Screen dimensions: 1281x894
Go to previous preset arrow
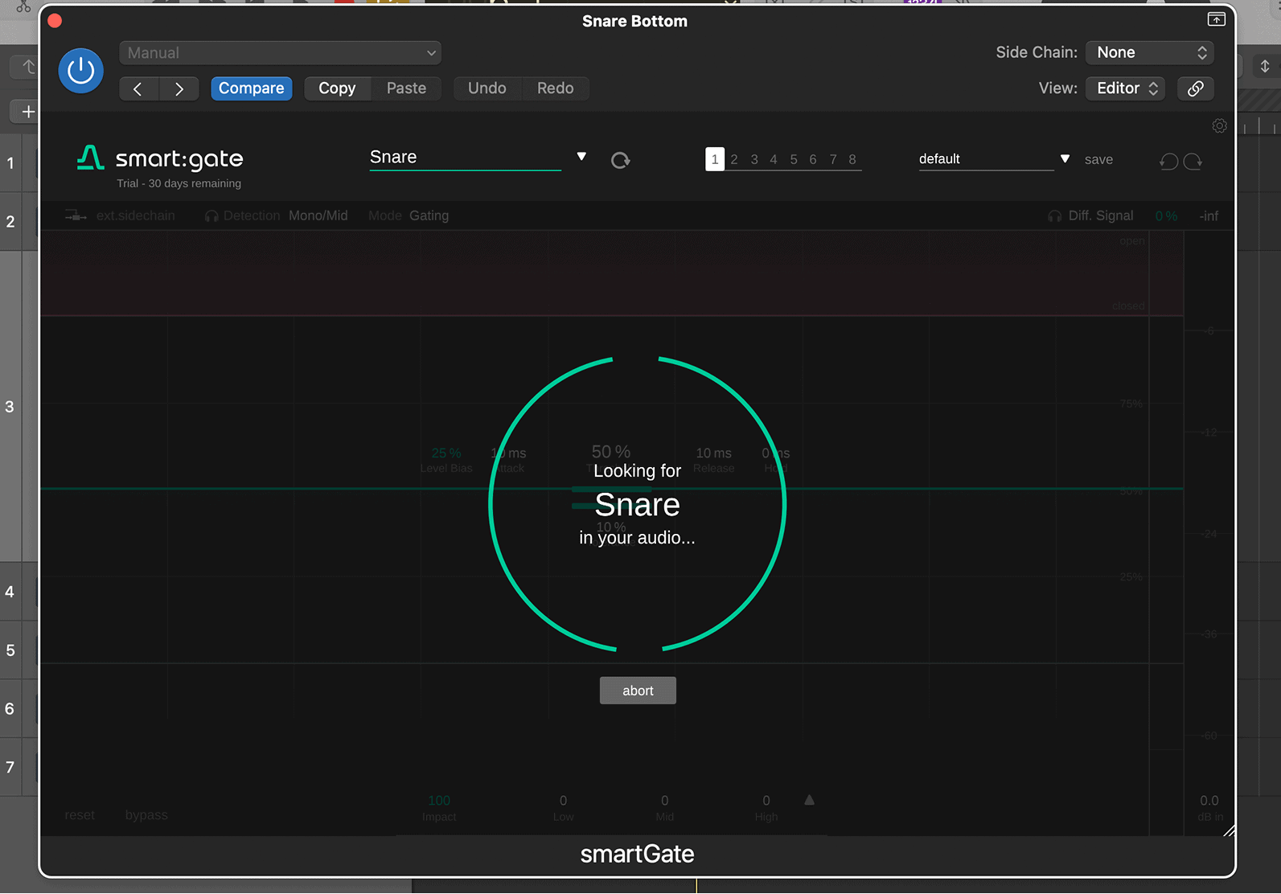[x=138, y=88]
